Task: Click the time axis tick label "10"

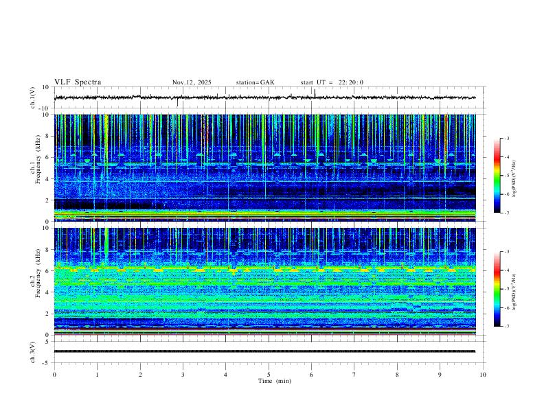Action: (483, 375)
